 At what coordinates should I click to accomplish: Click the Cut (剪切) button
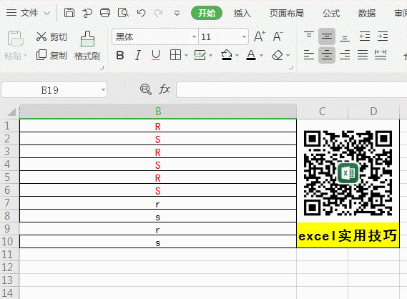pyautogui.click(x=52, y=36)
